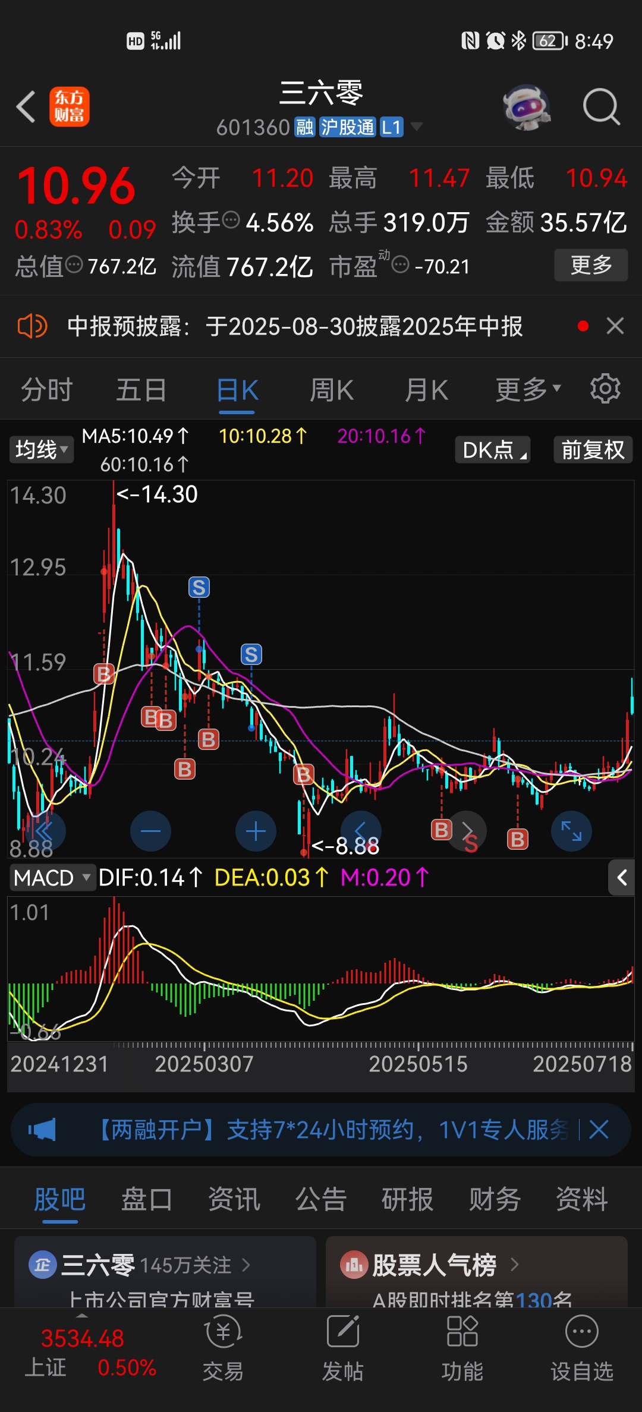Tap the current price 10.96
642x1412 pixels.
click(77, 186)
